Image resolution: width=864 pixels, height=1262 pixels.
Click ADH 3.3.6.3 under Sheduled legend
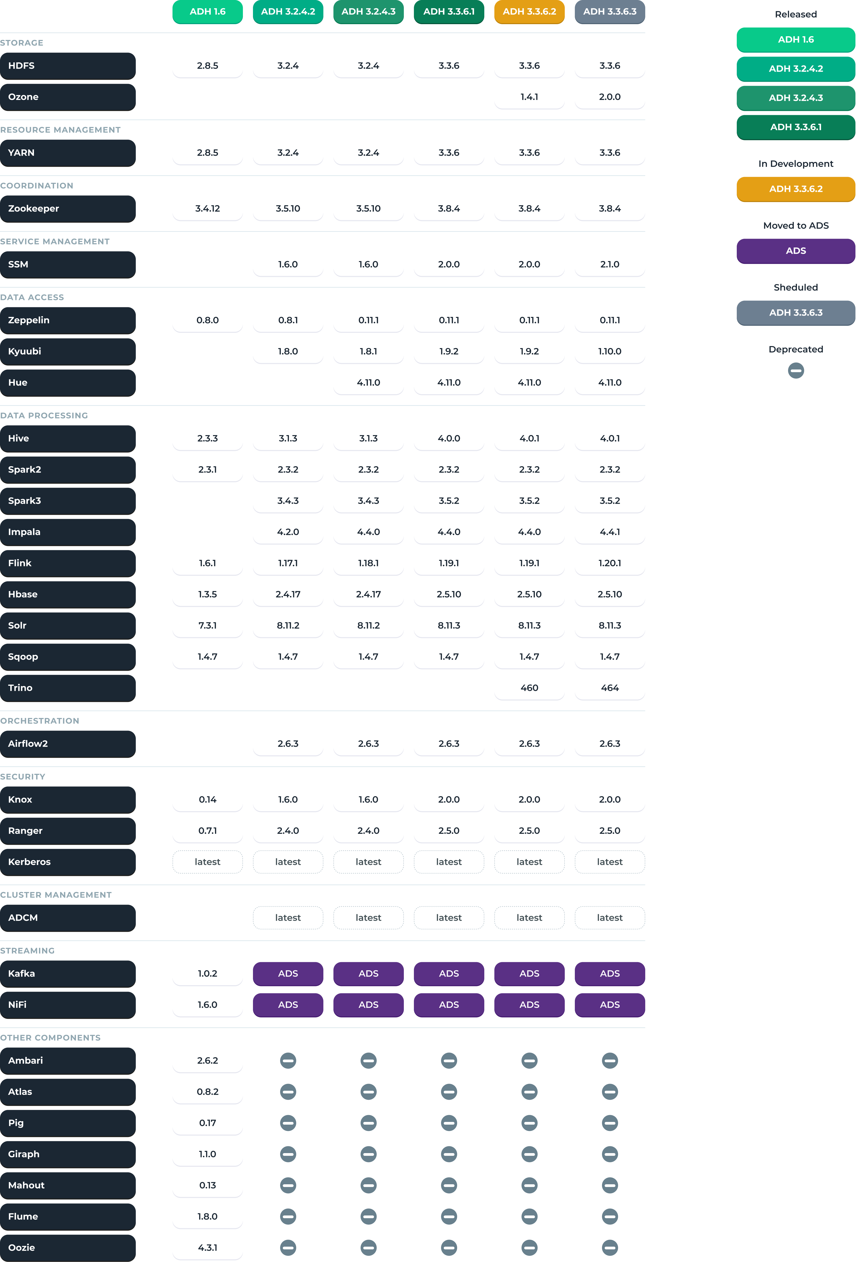click(796, 313)
